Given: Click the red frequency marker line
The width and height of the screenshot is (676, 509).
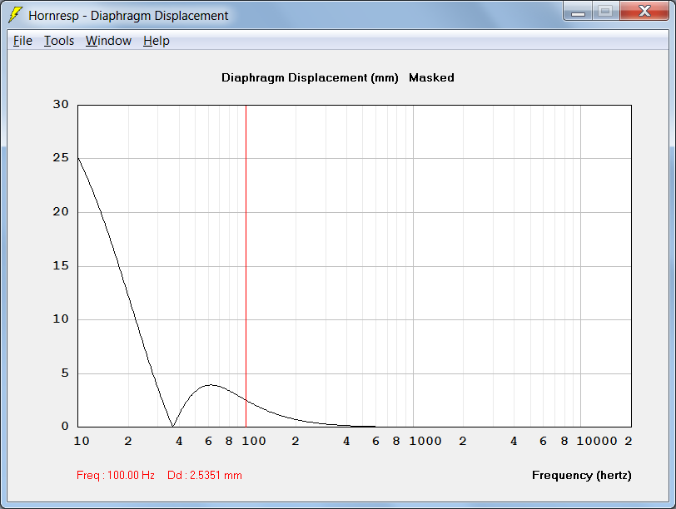Looking at the screenshot, I should pos(246,265).
